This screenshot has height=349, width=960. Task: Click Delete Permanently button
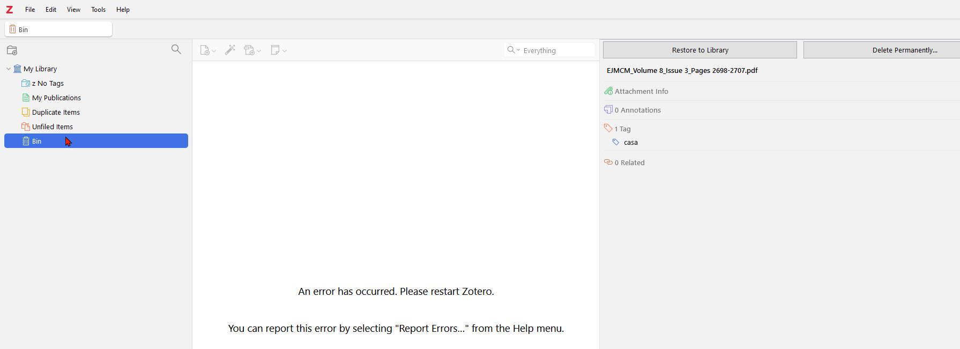882,50
